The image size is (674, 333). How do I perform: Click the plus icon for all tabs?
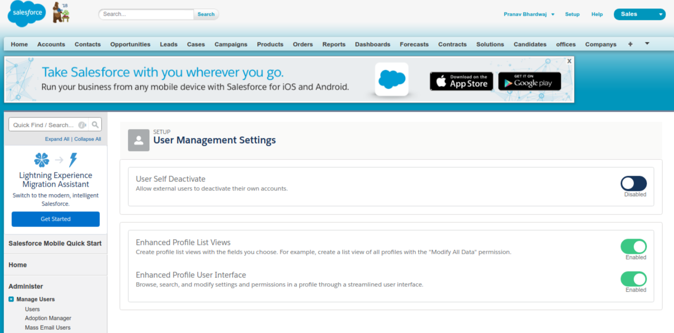tap(630, 44)
